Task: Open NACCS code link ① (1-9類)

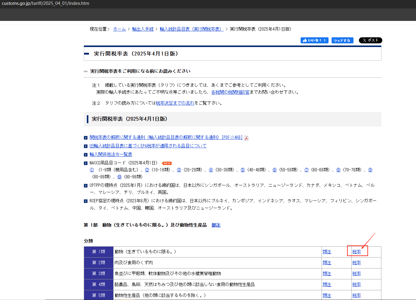Action: click(92, 170)
